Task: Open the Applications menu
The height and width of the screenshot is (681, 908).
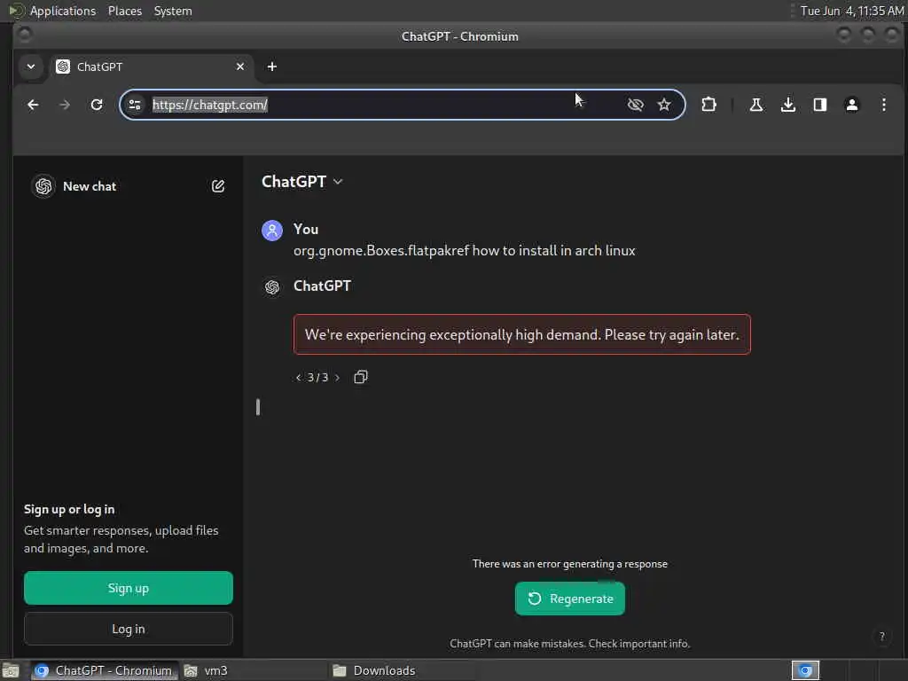Action: click(x=63, y=11)
